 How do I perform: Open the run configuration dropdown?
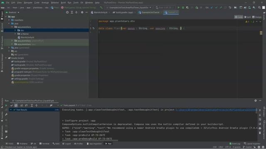point(128,7)
